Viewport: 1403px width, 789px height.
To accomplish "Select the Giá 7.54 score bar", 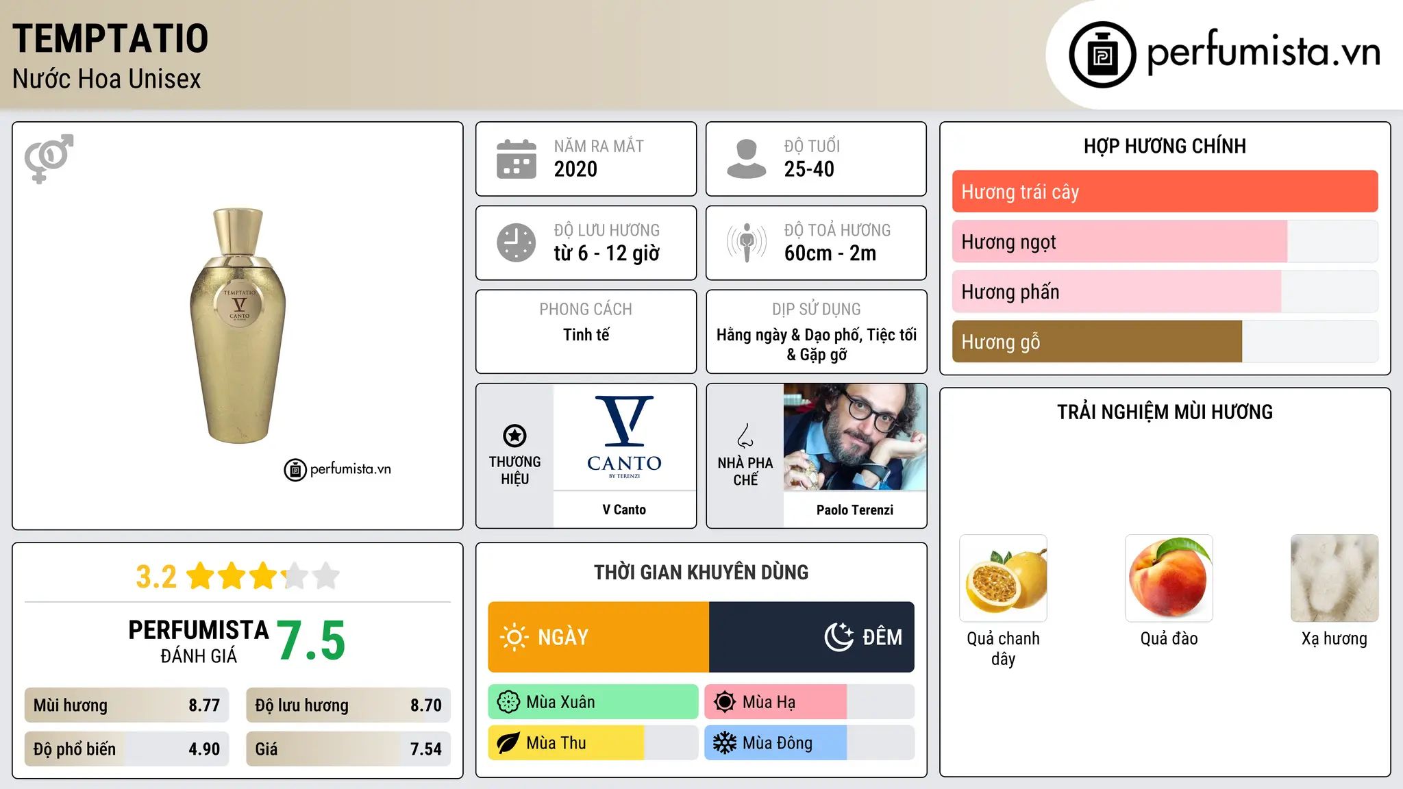I will click(x=348, y=749).
